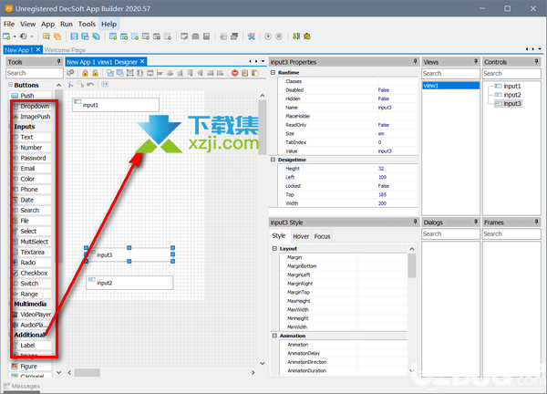Image resolution: width=547 pixels, height=394 pixels.
Task: Open the designer tab list dropdown arrow
Action: 263,61
